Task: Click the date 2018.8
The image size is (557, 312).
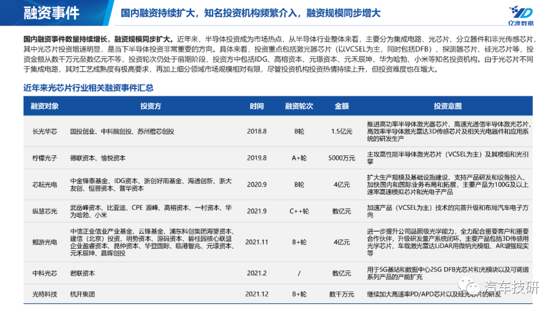Action: (x=256, y=131)
